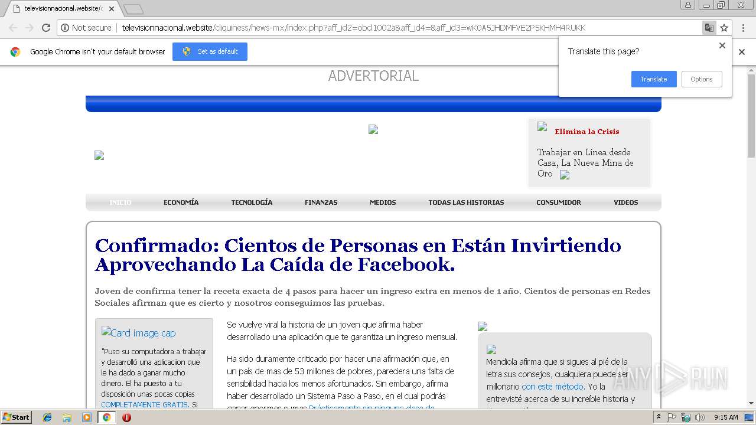Bookmark page with the star icon
This screenshot has height=425, width=756.
[x=724, y=28]
